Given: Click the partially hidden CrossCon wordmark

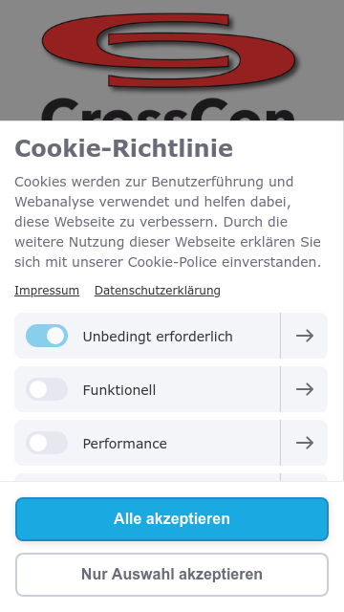Looking at the screenshot, I should tap(168, 109).
